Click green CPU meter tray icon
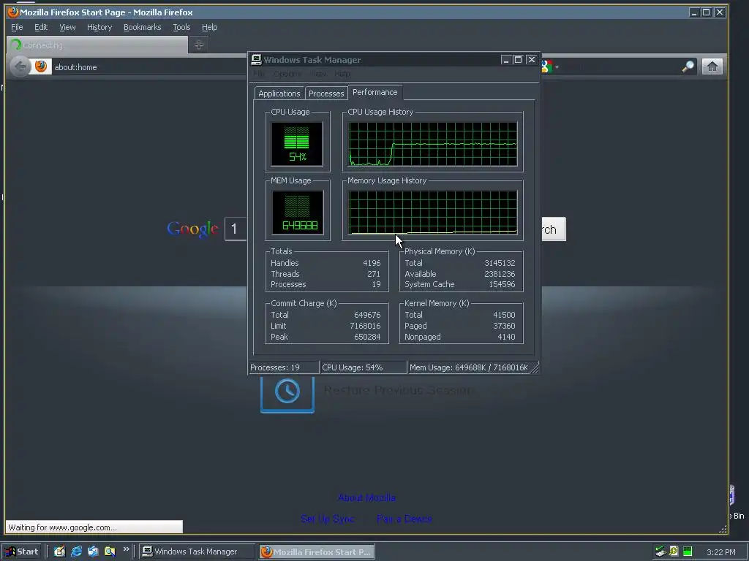Viewport: 749px width, 561px height. pos(688,552)
